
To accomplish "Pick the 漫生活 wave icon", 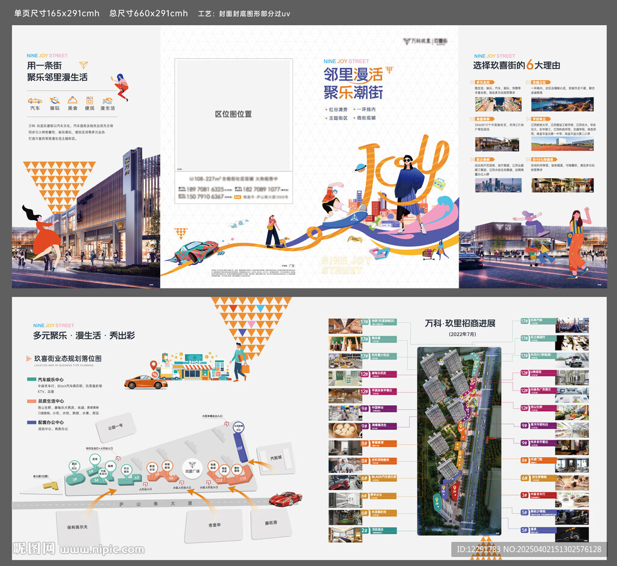I will point(107,101).
